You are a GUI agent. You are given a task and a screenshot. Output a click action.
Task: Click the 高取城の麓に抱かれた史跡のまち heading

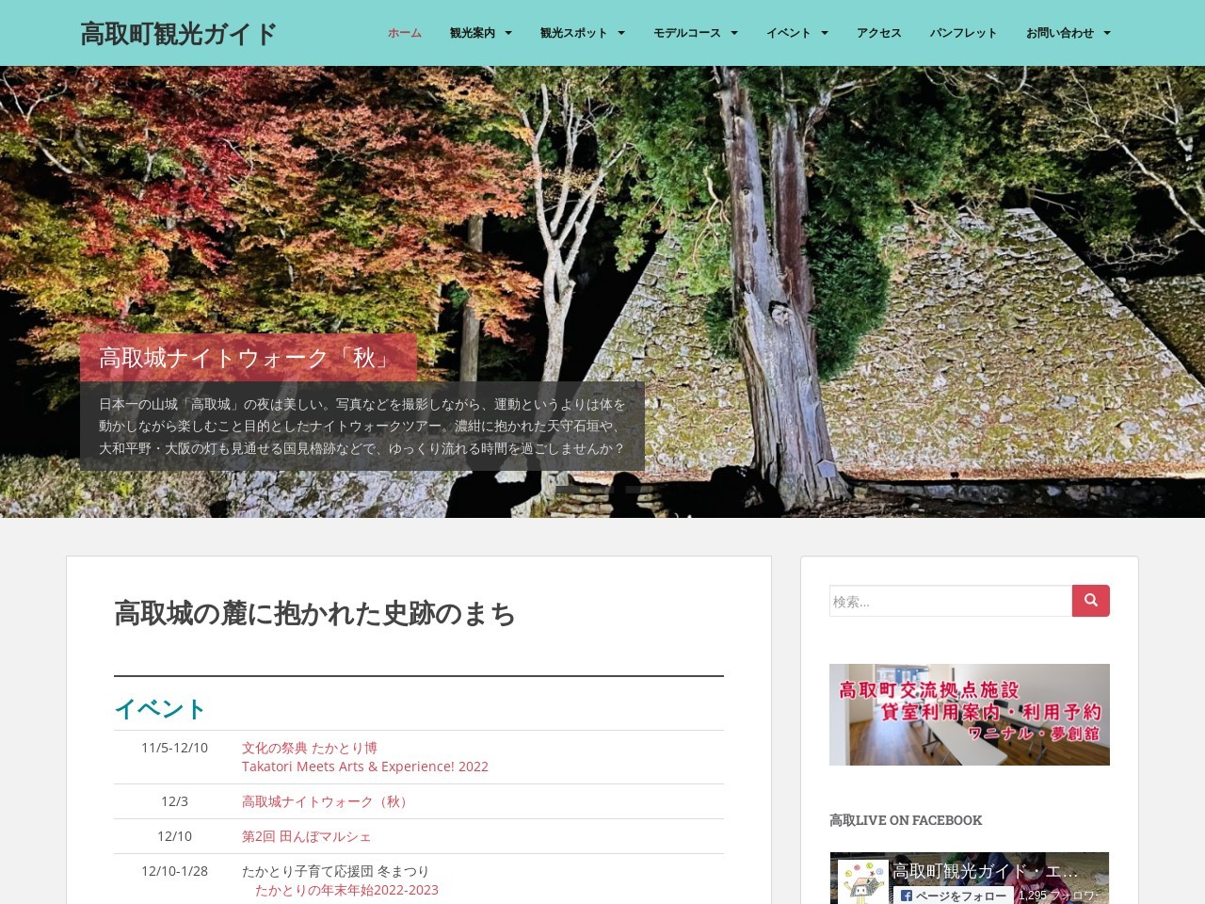click(314, 614)
